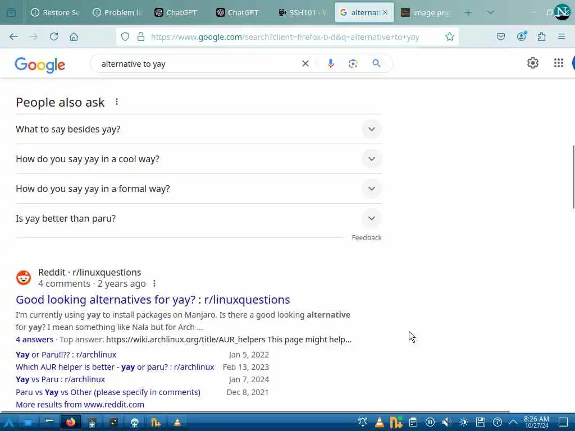Open the Firefox hamburger menu

(562, 36)
